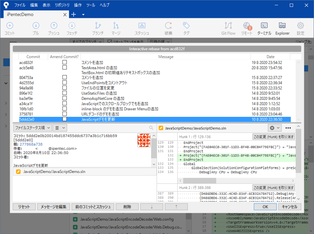
Task: Open the リポジトリ menu
Action: [x=62, y=5]
